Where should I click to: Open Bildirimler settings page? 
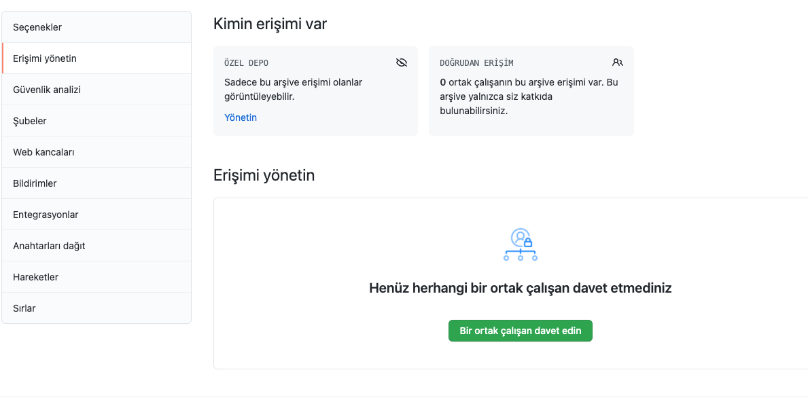click(x=35, y=183)
